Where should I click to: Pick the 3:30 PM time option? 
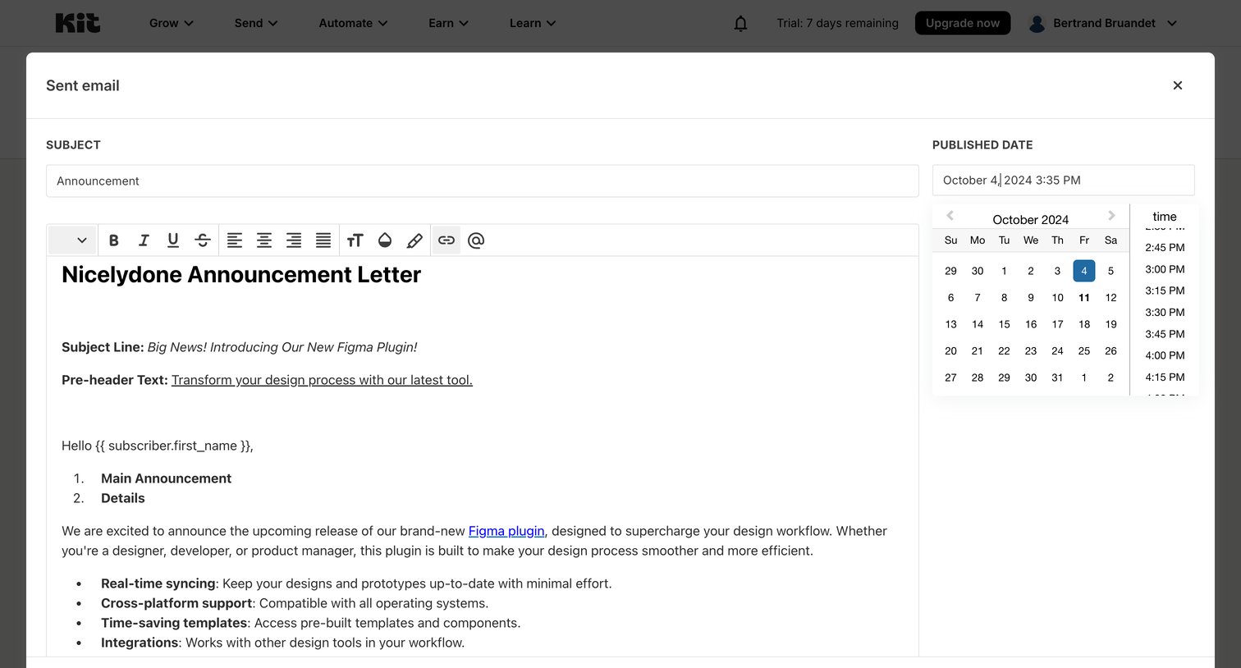(1165, 313)
